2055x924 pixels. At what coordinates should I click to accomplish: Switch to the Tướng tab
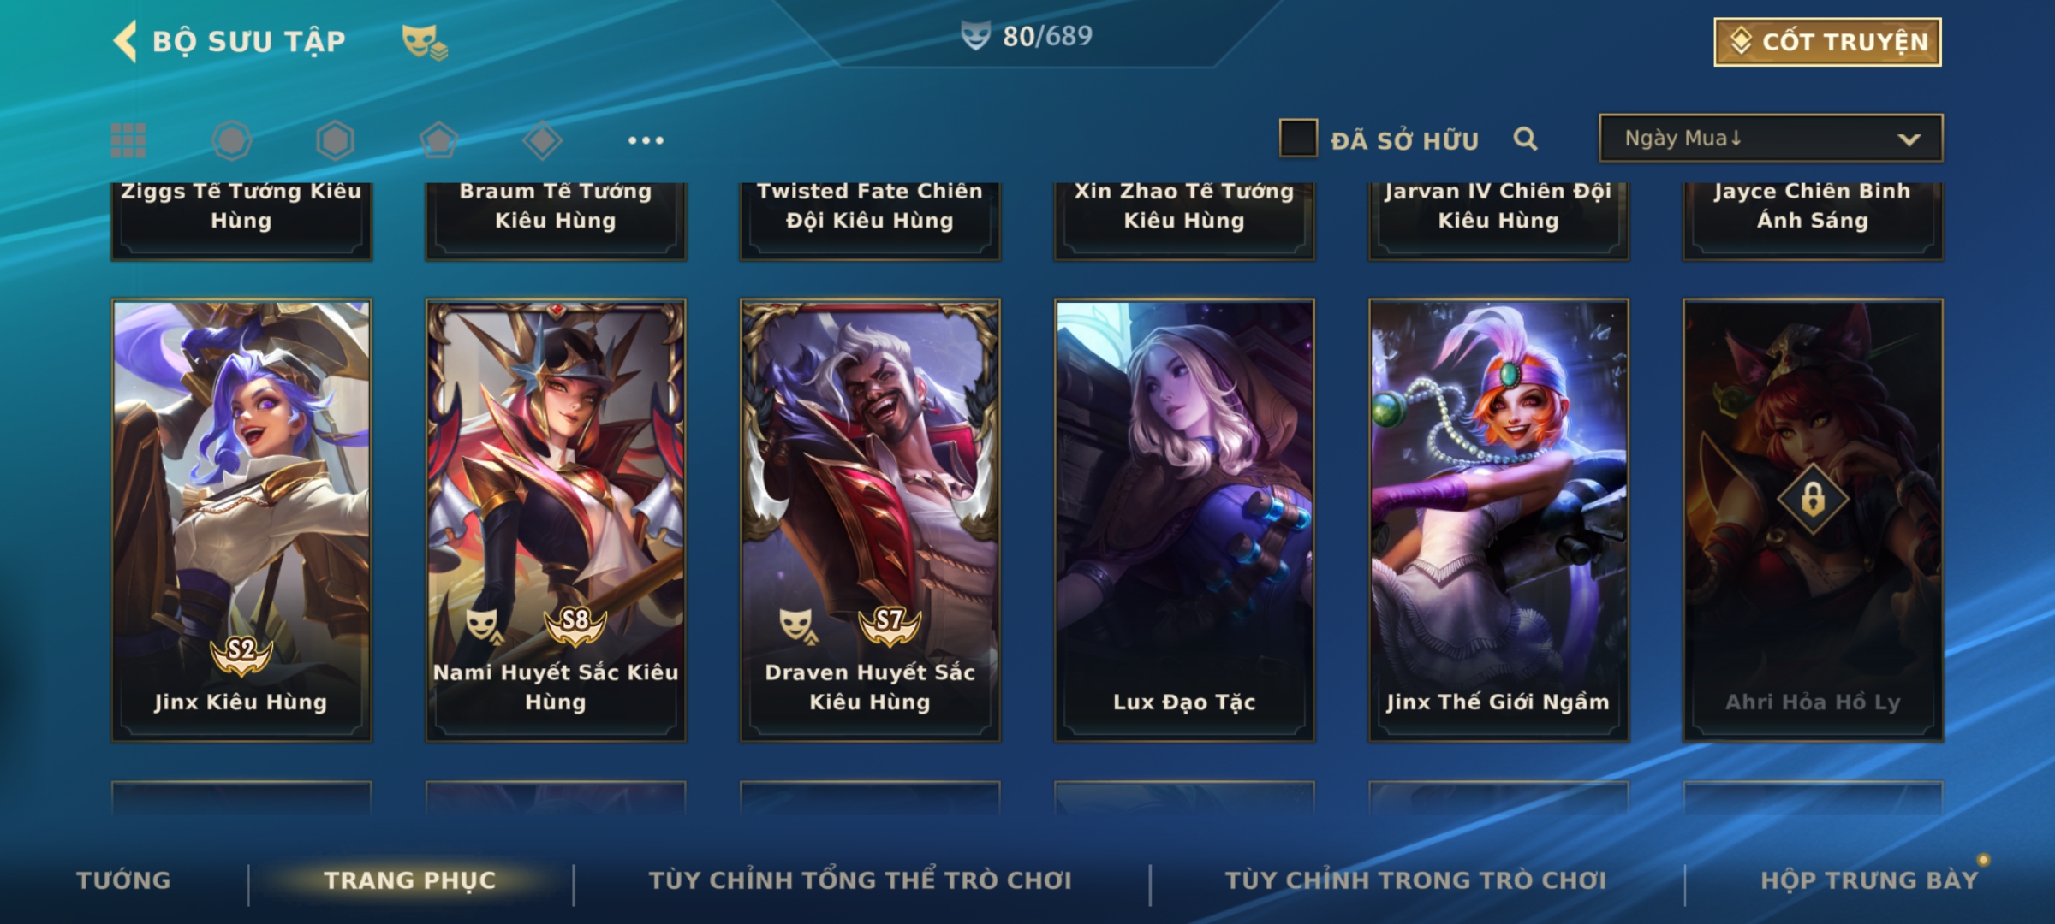click(123, 880)
